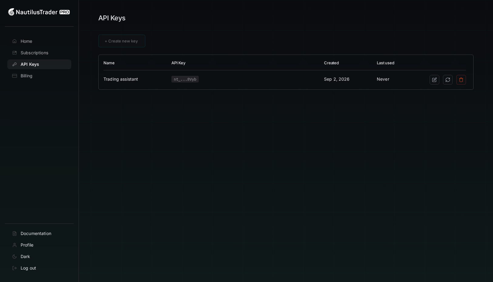Toggle the Dark theme label
The image size is (493, 282).
click(x=25, y=257)
